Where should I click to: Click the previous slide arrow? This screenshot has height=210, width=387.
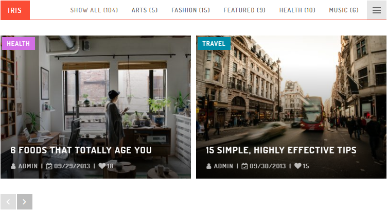(x=8, y=202)
